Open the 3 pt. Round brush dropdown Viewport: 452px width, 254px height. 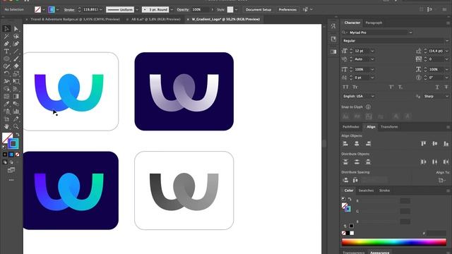pyautogui.click(x=172, y=9)
